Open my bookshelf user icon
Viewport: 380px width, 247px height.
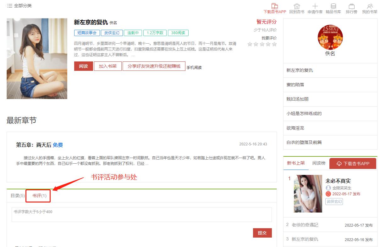[370, 6]
